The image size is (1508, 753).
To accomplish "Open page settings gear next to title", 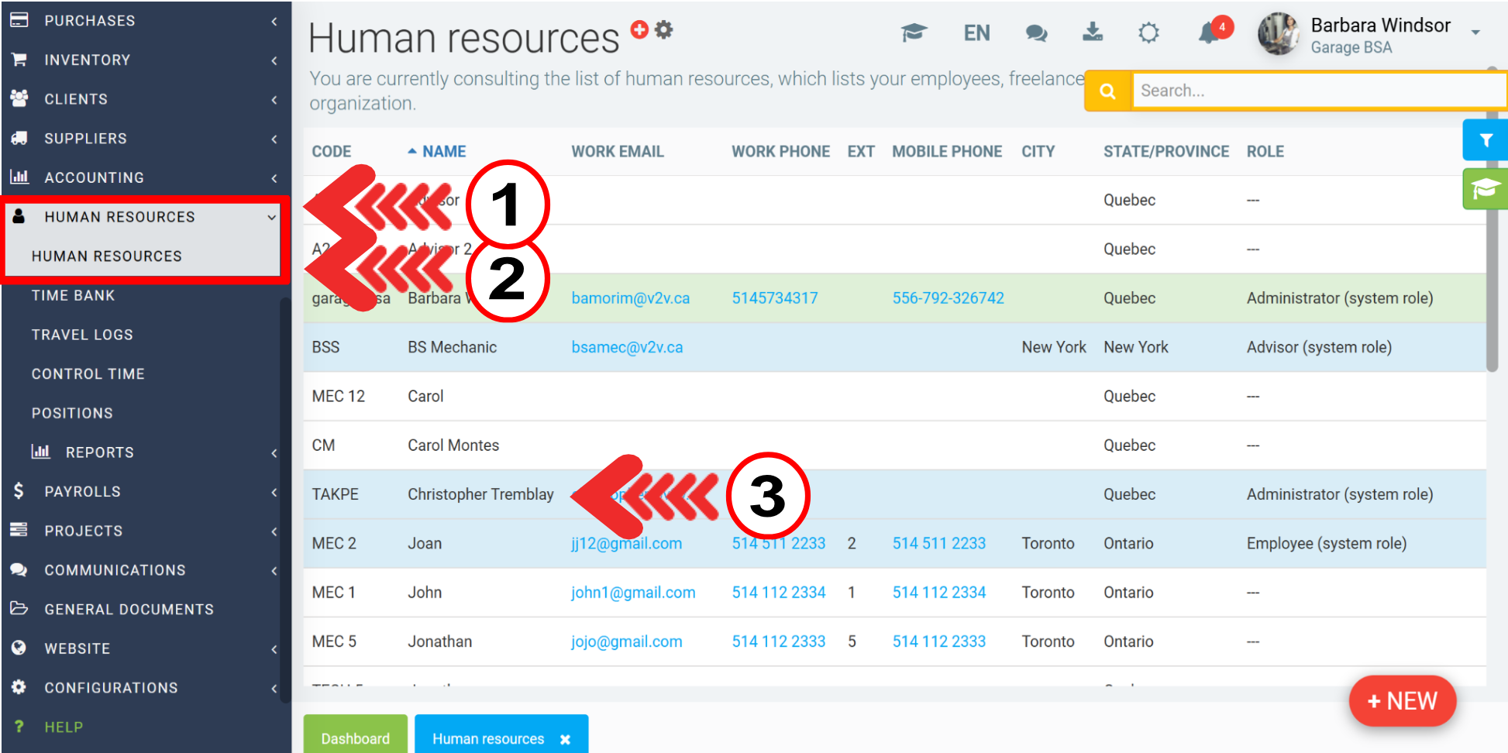I will (664, 29).
